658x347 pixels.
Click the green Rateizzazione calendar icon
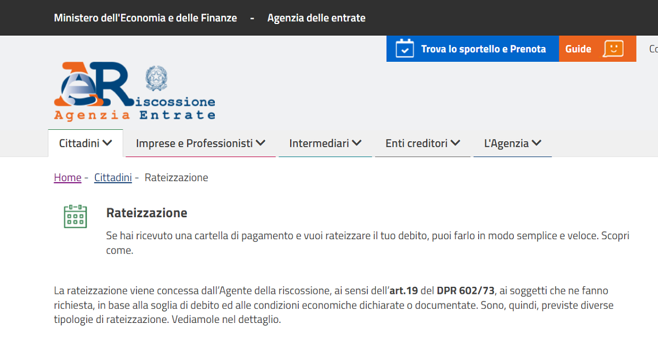tap(76, 216)
